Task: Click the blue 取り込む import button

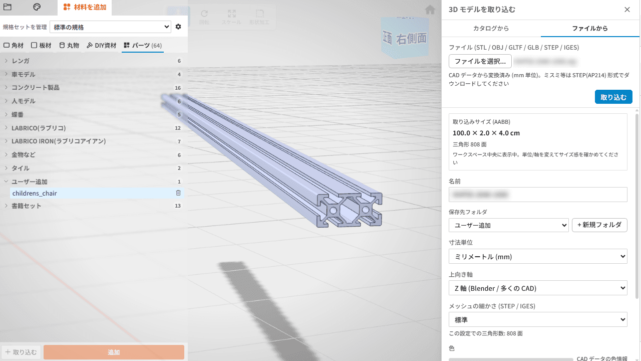Action: click(x=613, y=97)
